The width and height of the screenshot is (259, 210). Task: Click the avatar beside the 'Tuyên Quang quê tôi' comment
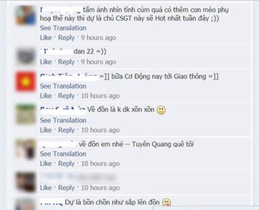click(x=25, y=148)
